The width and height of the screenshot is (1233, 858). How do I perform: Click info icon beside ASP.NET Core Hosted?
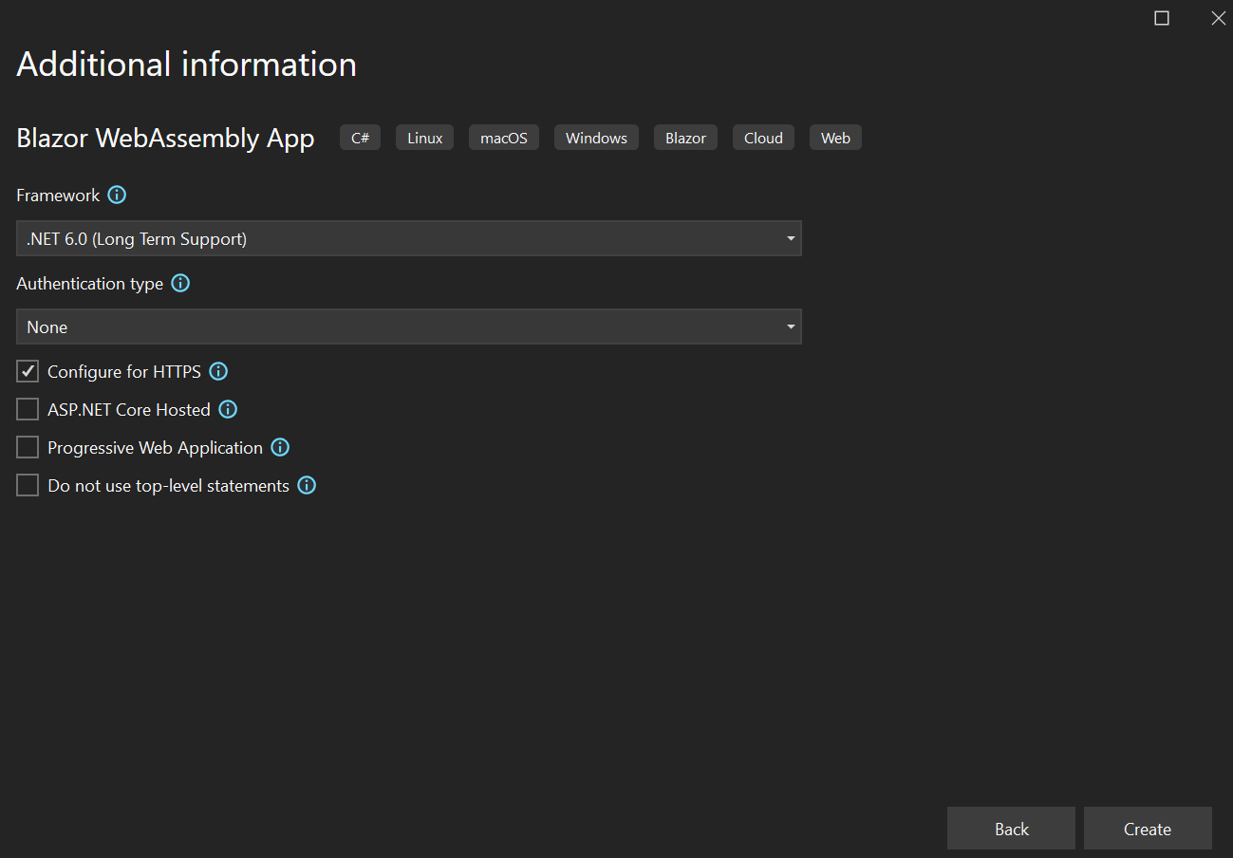click(x=228, y=409)
